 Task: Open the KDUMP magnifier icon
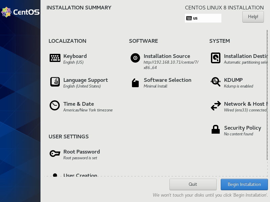[216, 82]
